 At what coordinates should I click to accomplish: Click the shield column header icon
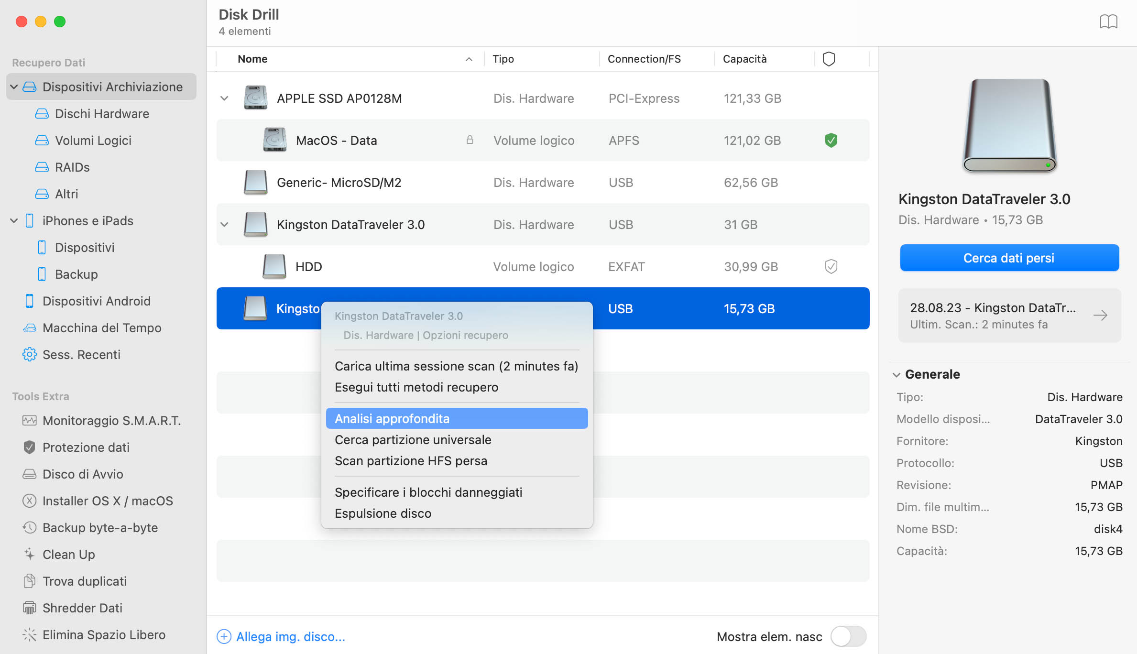829,59
